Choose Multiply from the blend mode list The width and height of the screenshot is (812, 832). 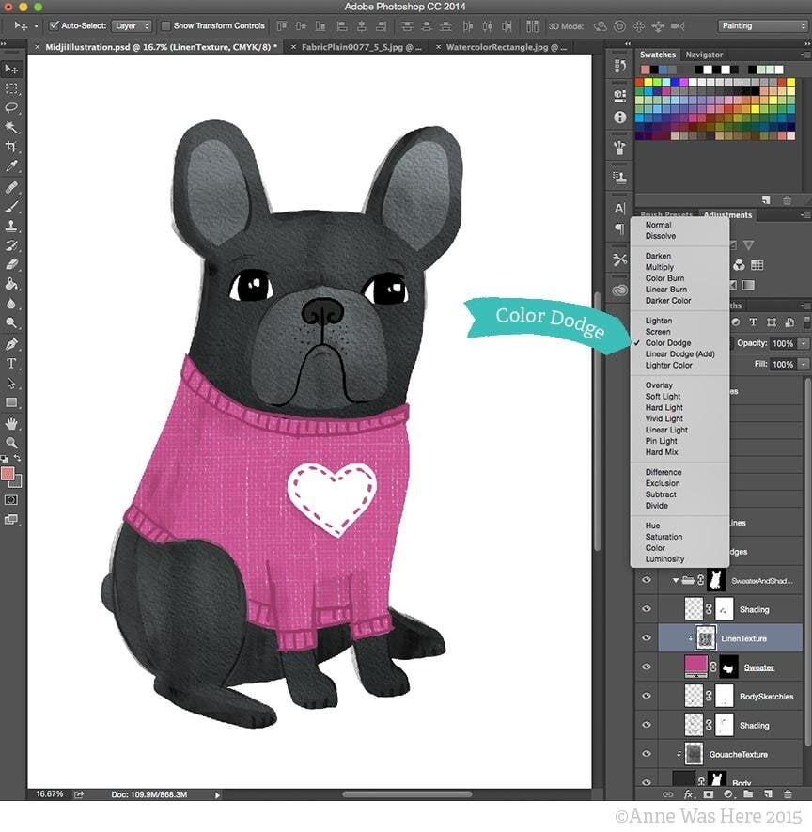pyautogui.click(x=659, y=267)
